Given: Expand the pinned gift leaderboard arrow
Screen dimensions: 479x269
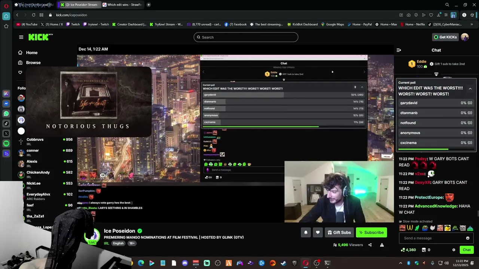Looking at the screenshot, I should click(436, 74).
